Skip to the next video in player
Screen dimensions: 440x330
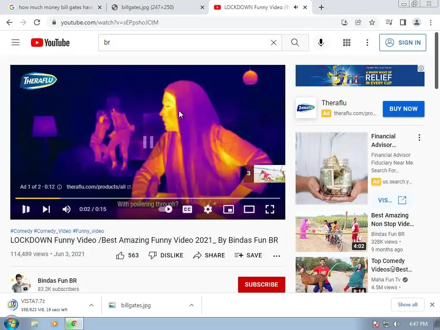point(46,209)
